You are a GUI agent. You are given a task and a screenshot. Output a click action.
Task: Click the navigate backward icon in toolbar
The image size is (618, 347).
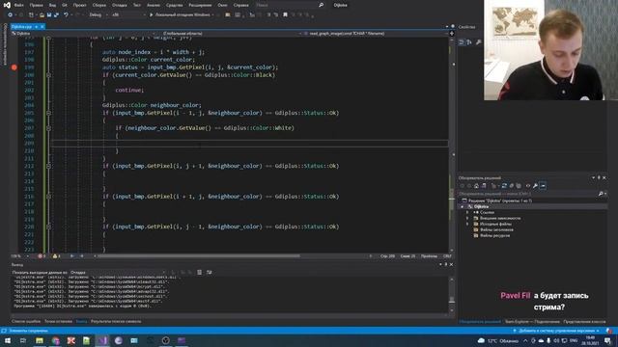(10, 15)
